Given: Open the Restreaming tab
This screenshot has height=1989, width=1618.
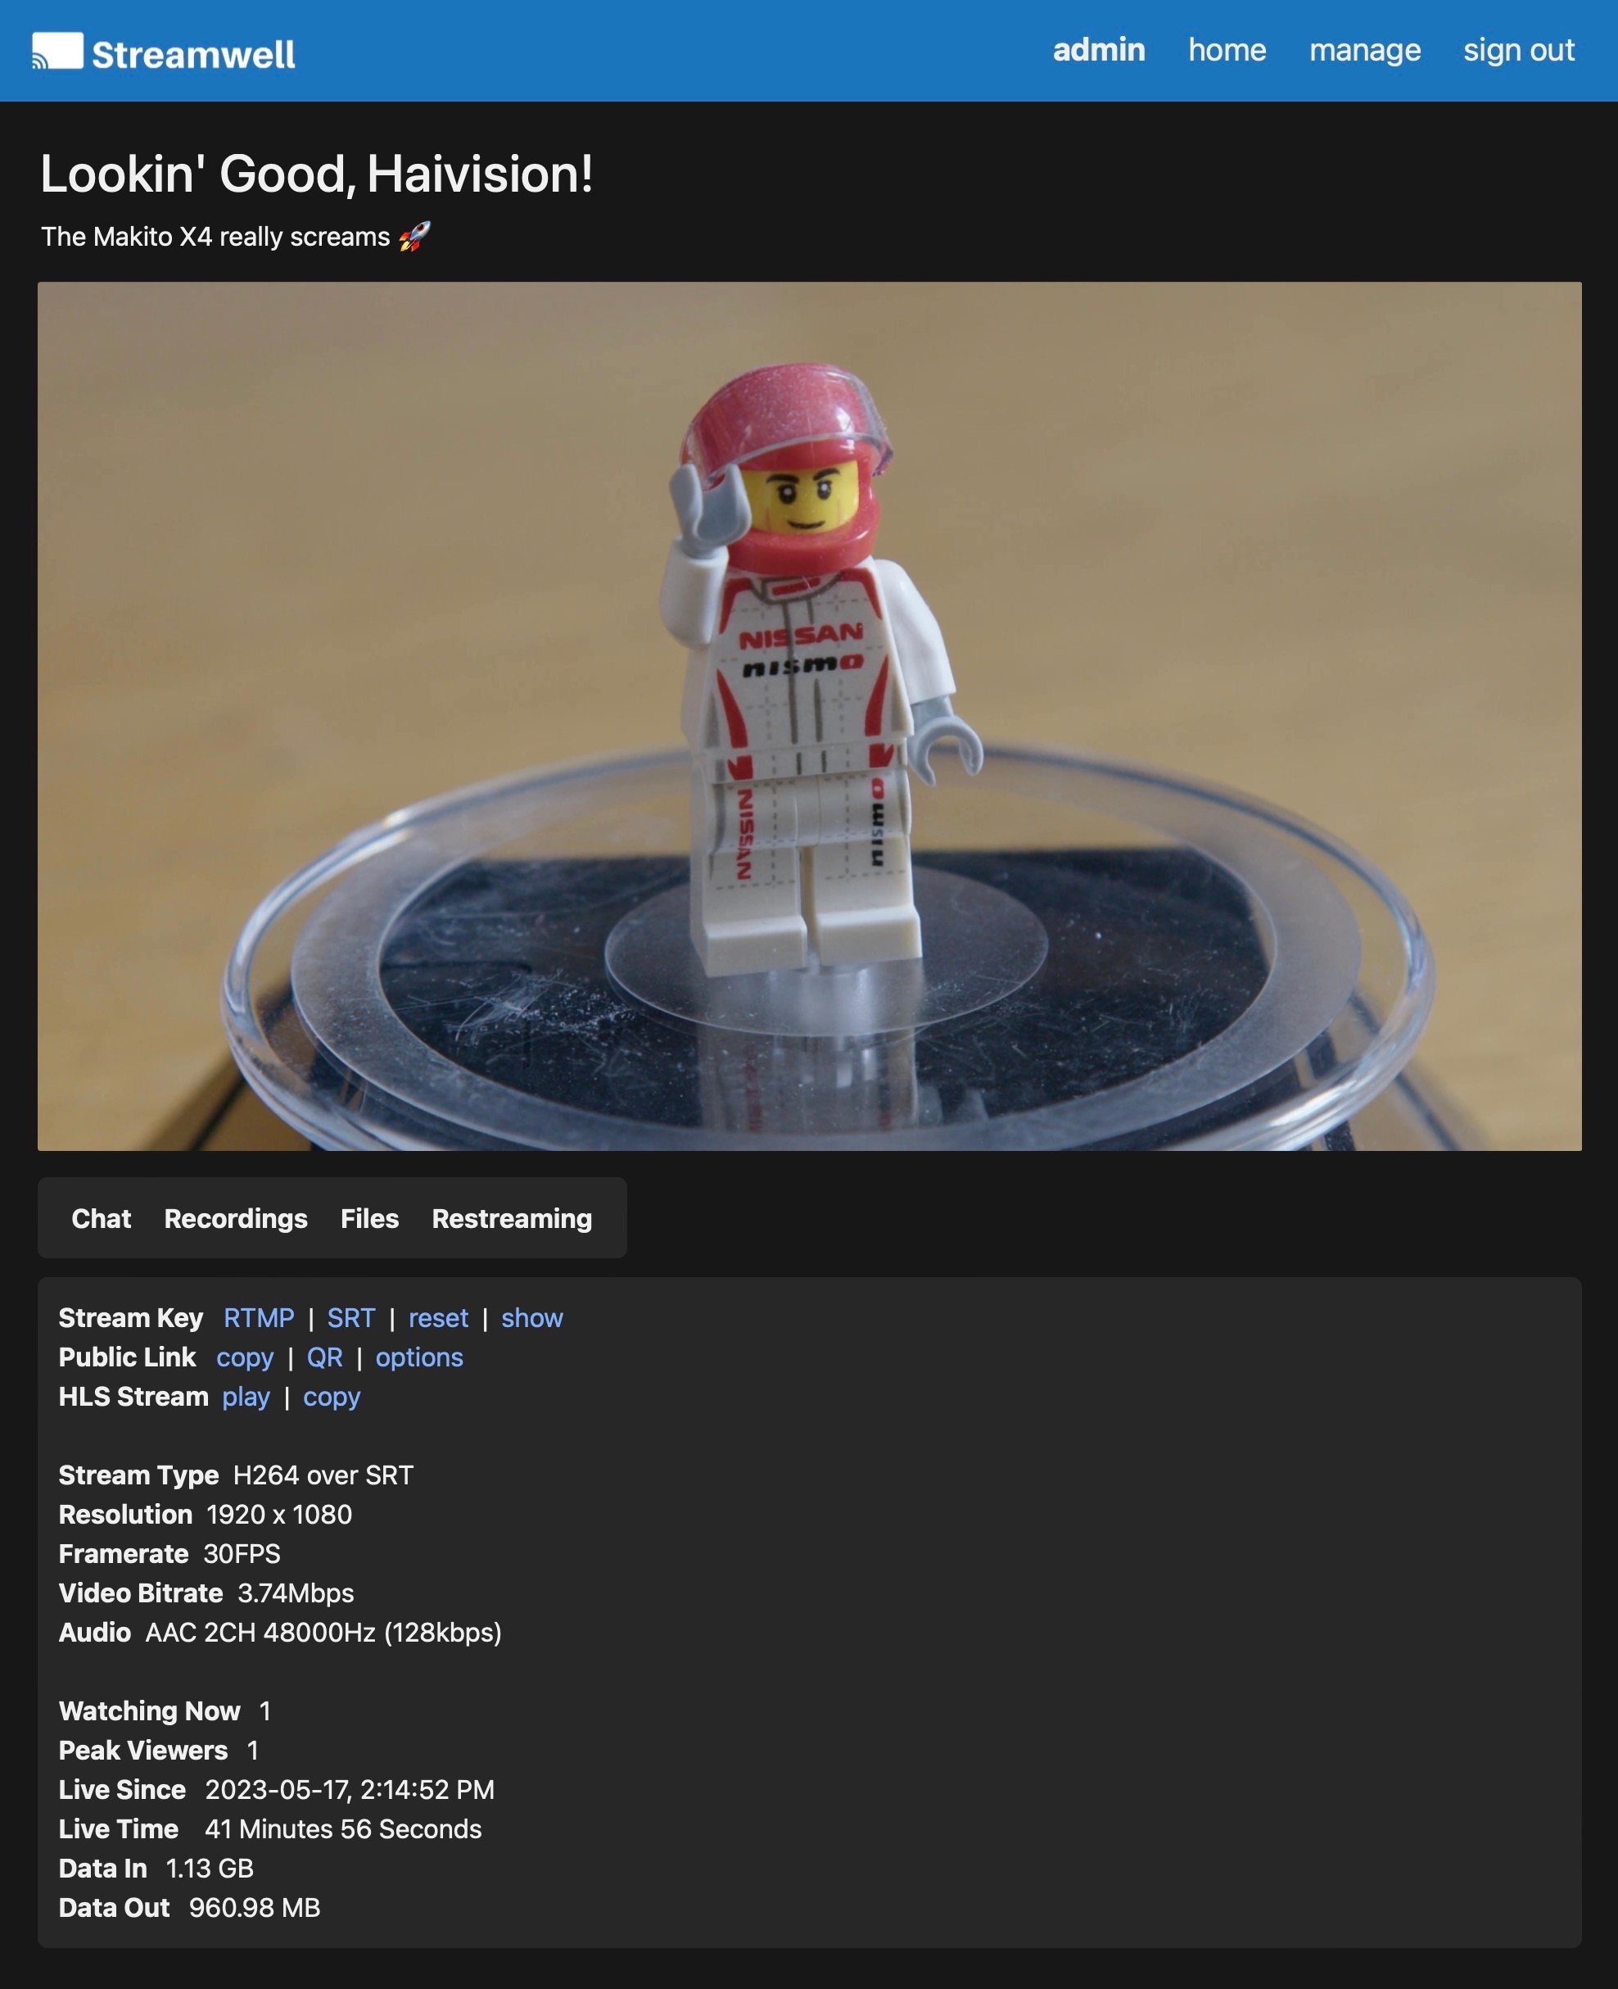Looking at the screenshot, I should pos(512,1218).
